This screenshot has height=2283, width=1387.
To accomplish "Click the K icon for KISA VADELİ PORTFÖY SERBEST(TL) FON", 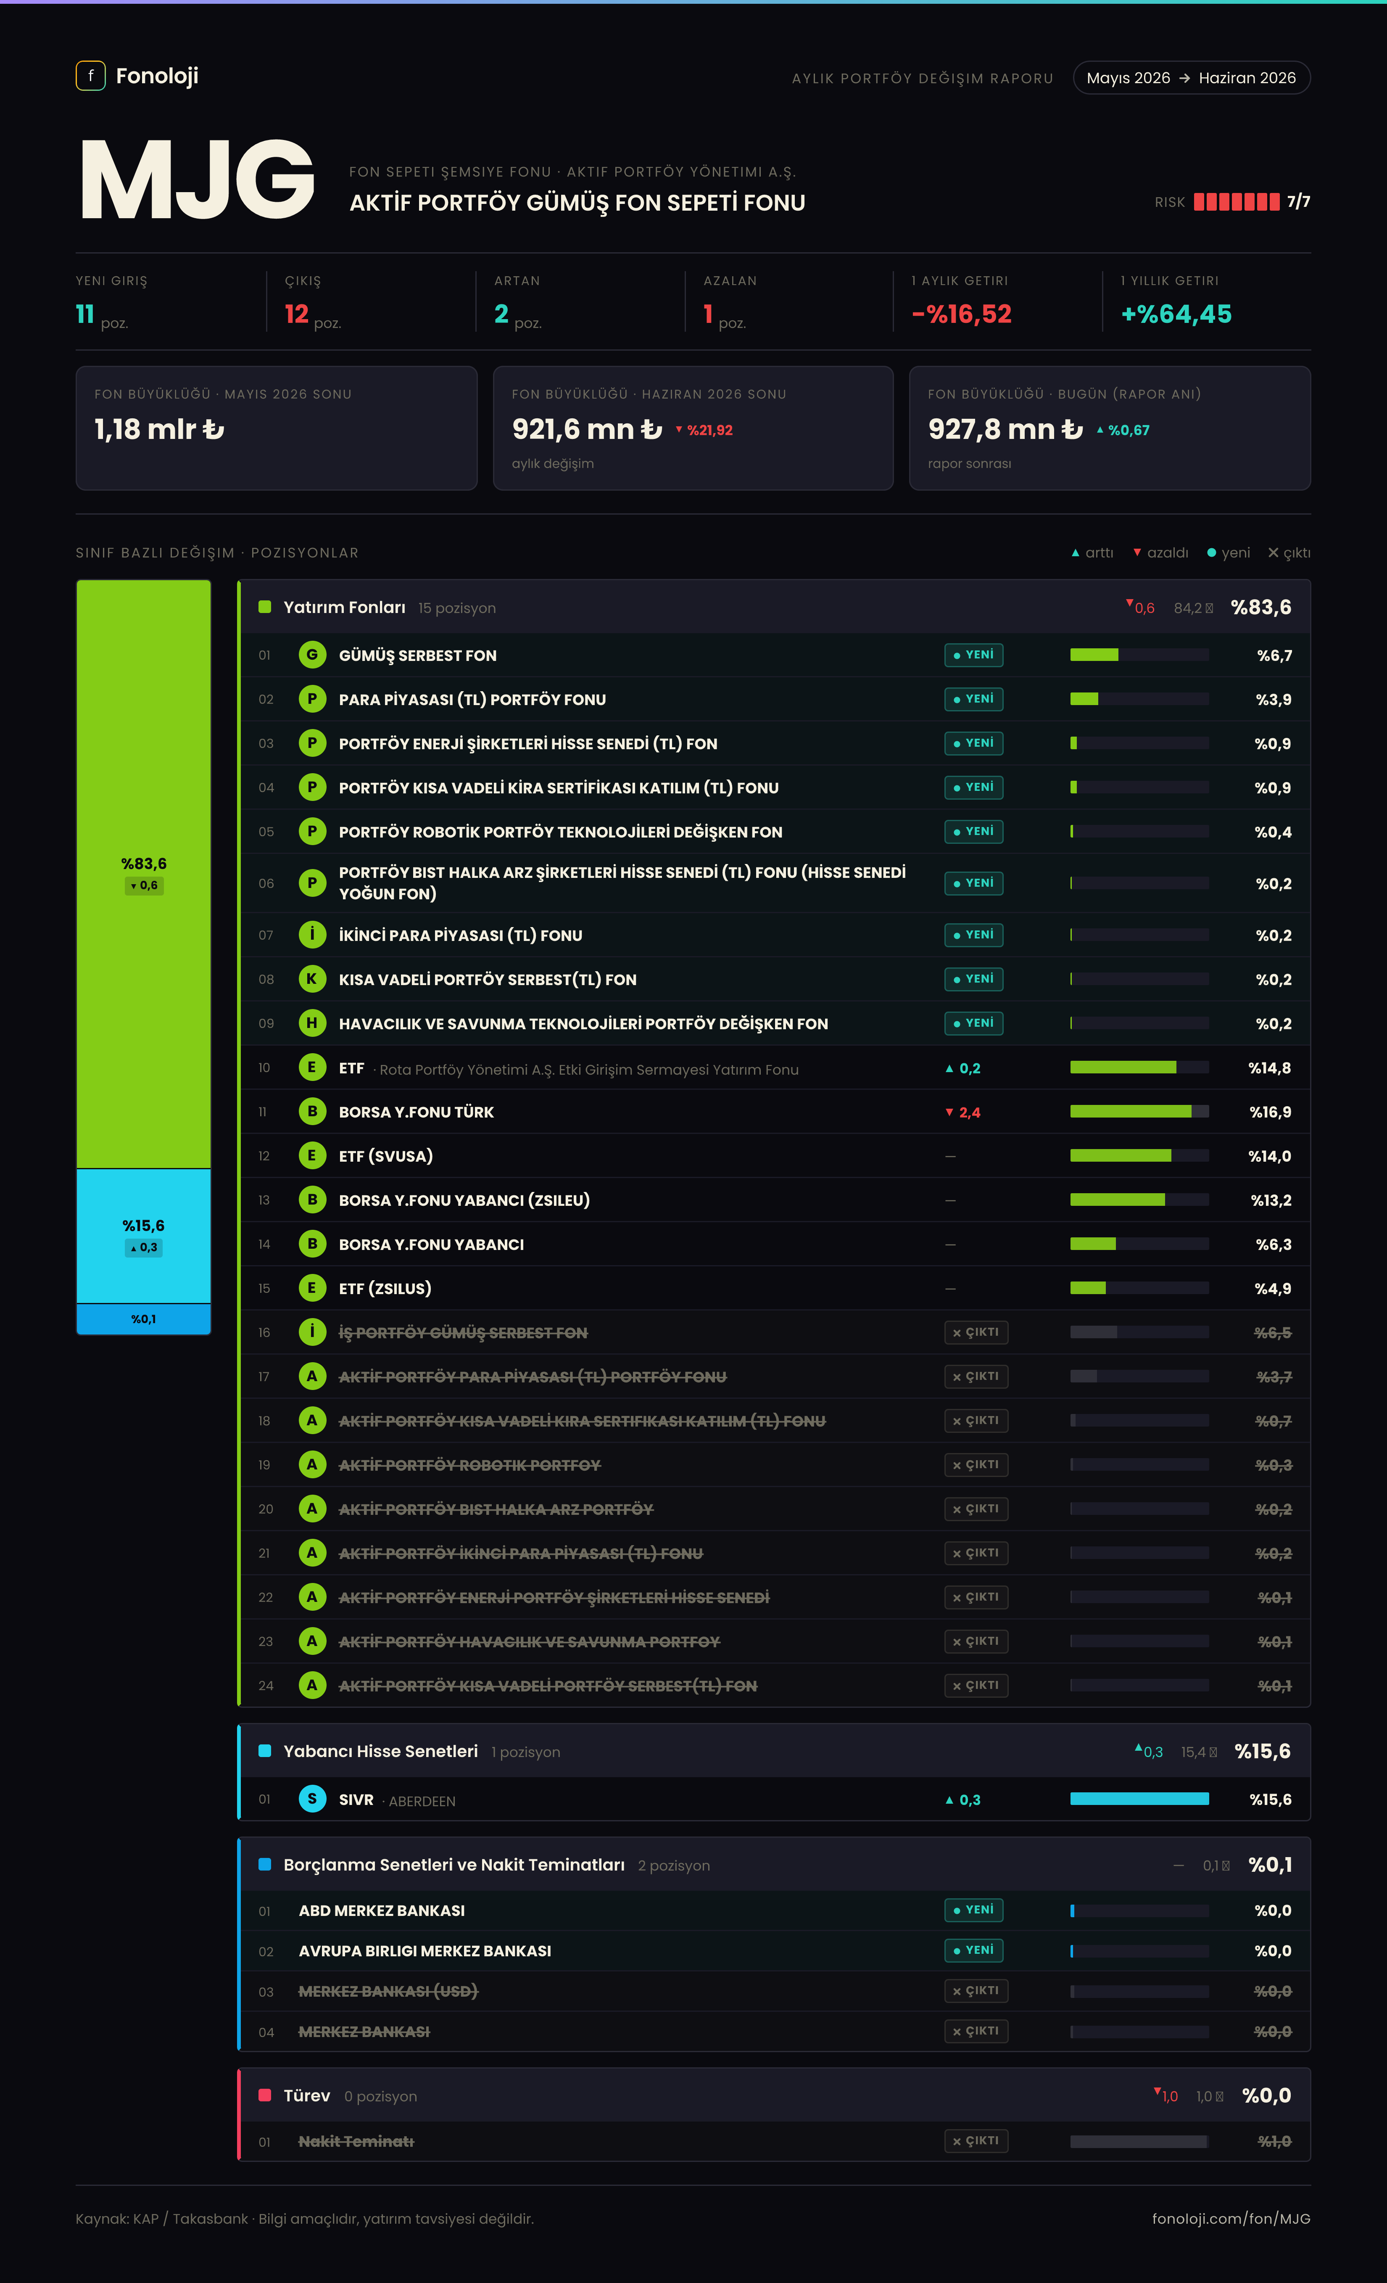I will click(x=312, y=979).
